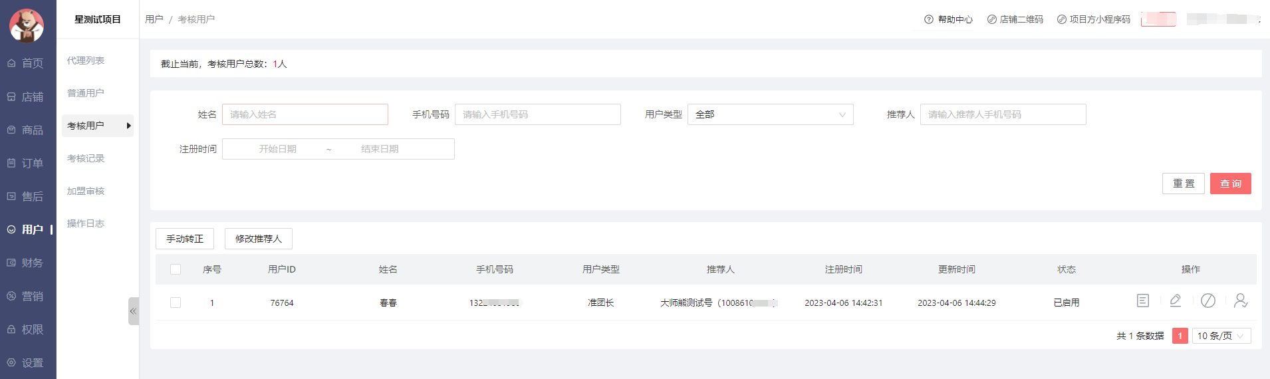Focus the name (姓名) input field
Image resolution: width=1270 pixels, height=379 pixels.
(305, 114)
